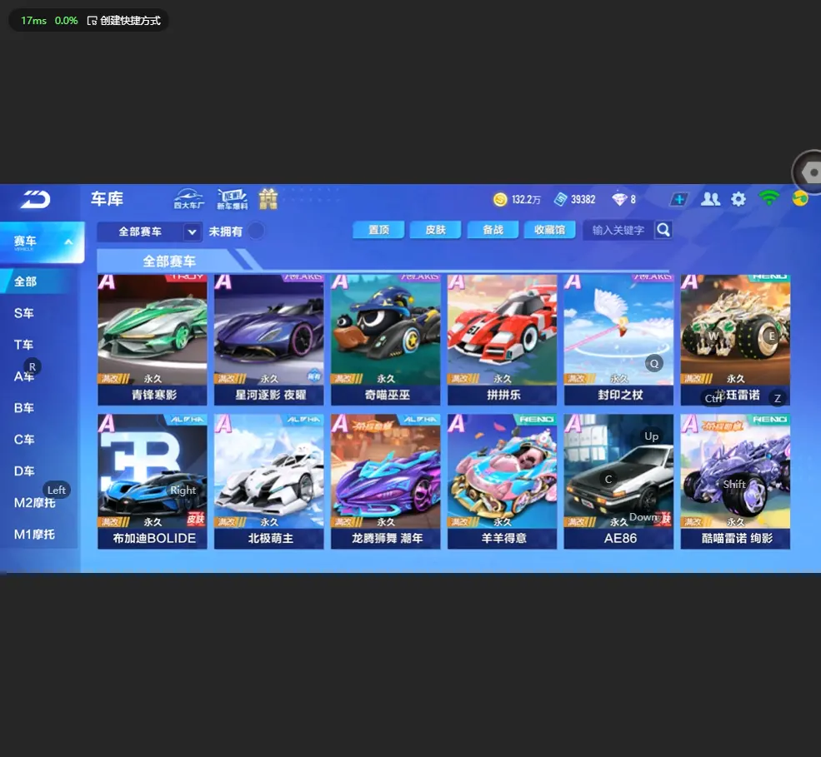Select the 青锋寒影 car card
Viewport: 821px width, 757px height.
[153, 340]
